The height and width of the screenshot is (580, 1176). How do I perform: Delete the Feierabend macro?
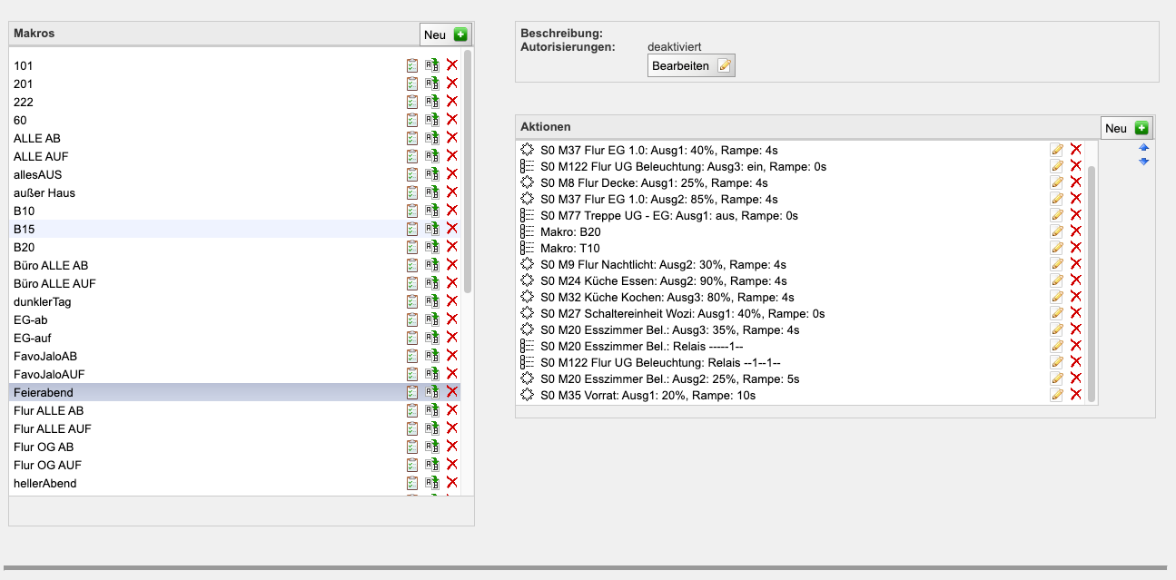451,392
